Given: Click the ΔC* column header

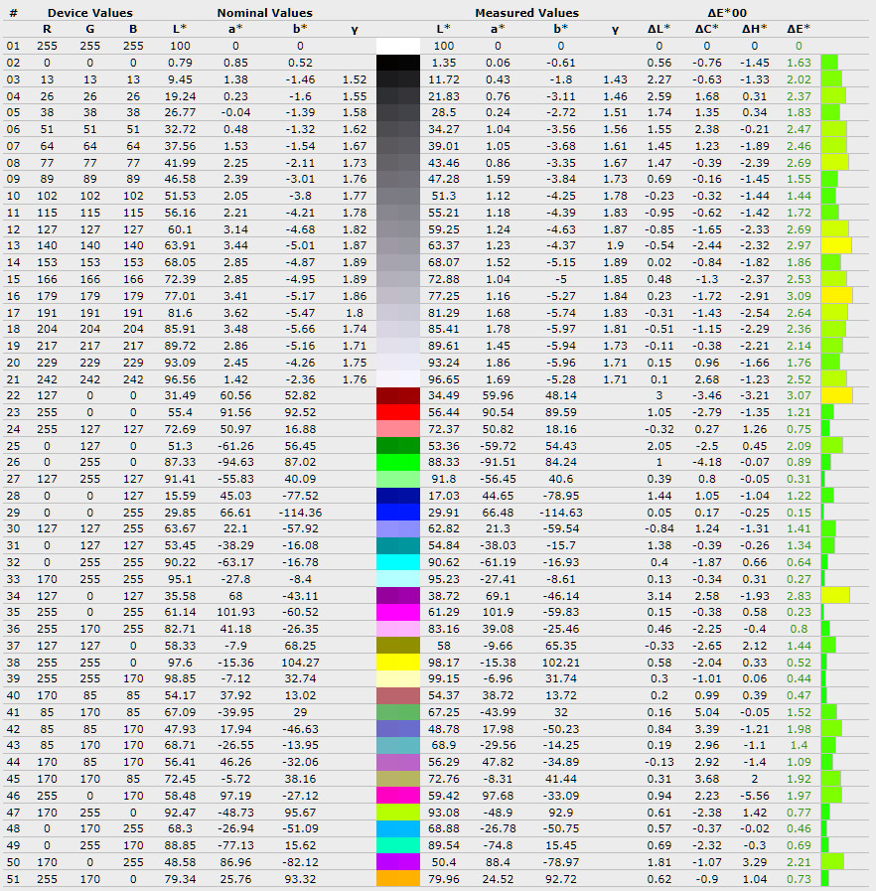Looking at the screenshot, I should pyautogui.click(x=707, y=29).
